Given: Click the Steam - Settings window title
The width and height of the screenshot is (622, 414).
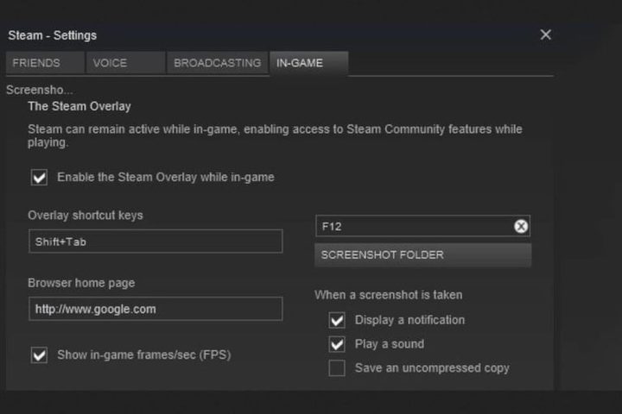Looking at the screenshot, I should 53,35.
